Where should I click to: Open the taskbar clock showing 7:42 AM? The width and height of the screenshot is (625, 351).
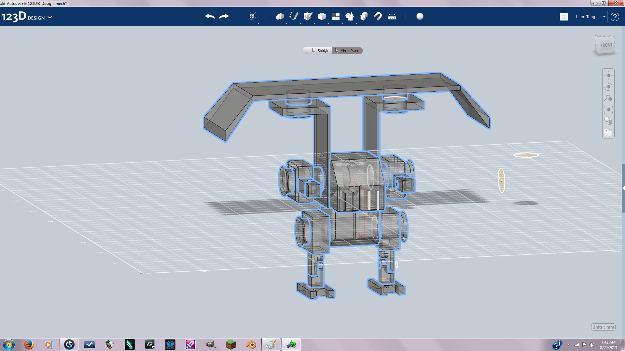tap(608, 345)
